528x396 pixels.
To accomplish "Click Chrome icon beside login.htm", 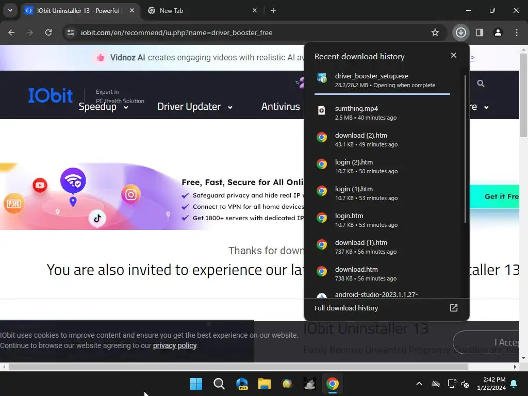I will point(322,218).
